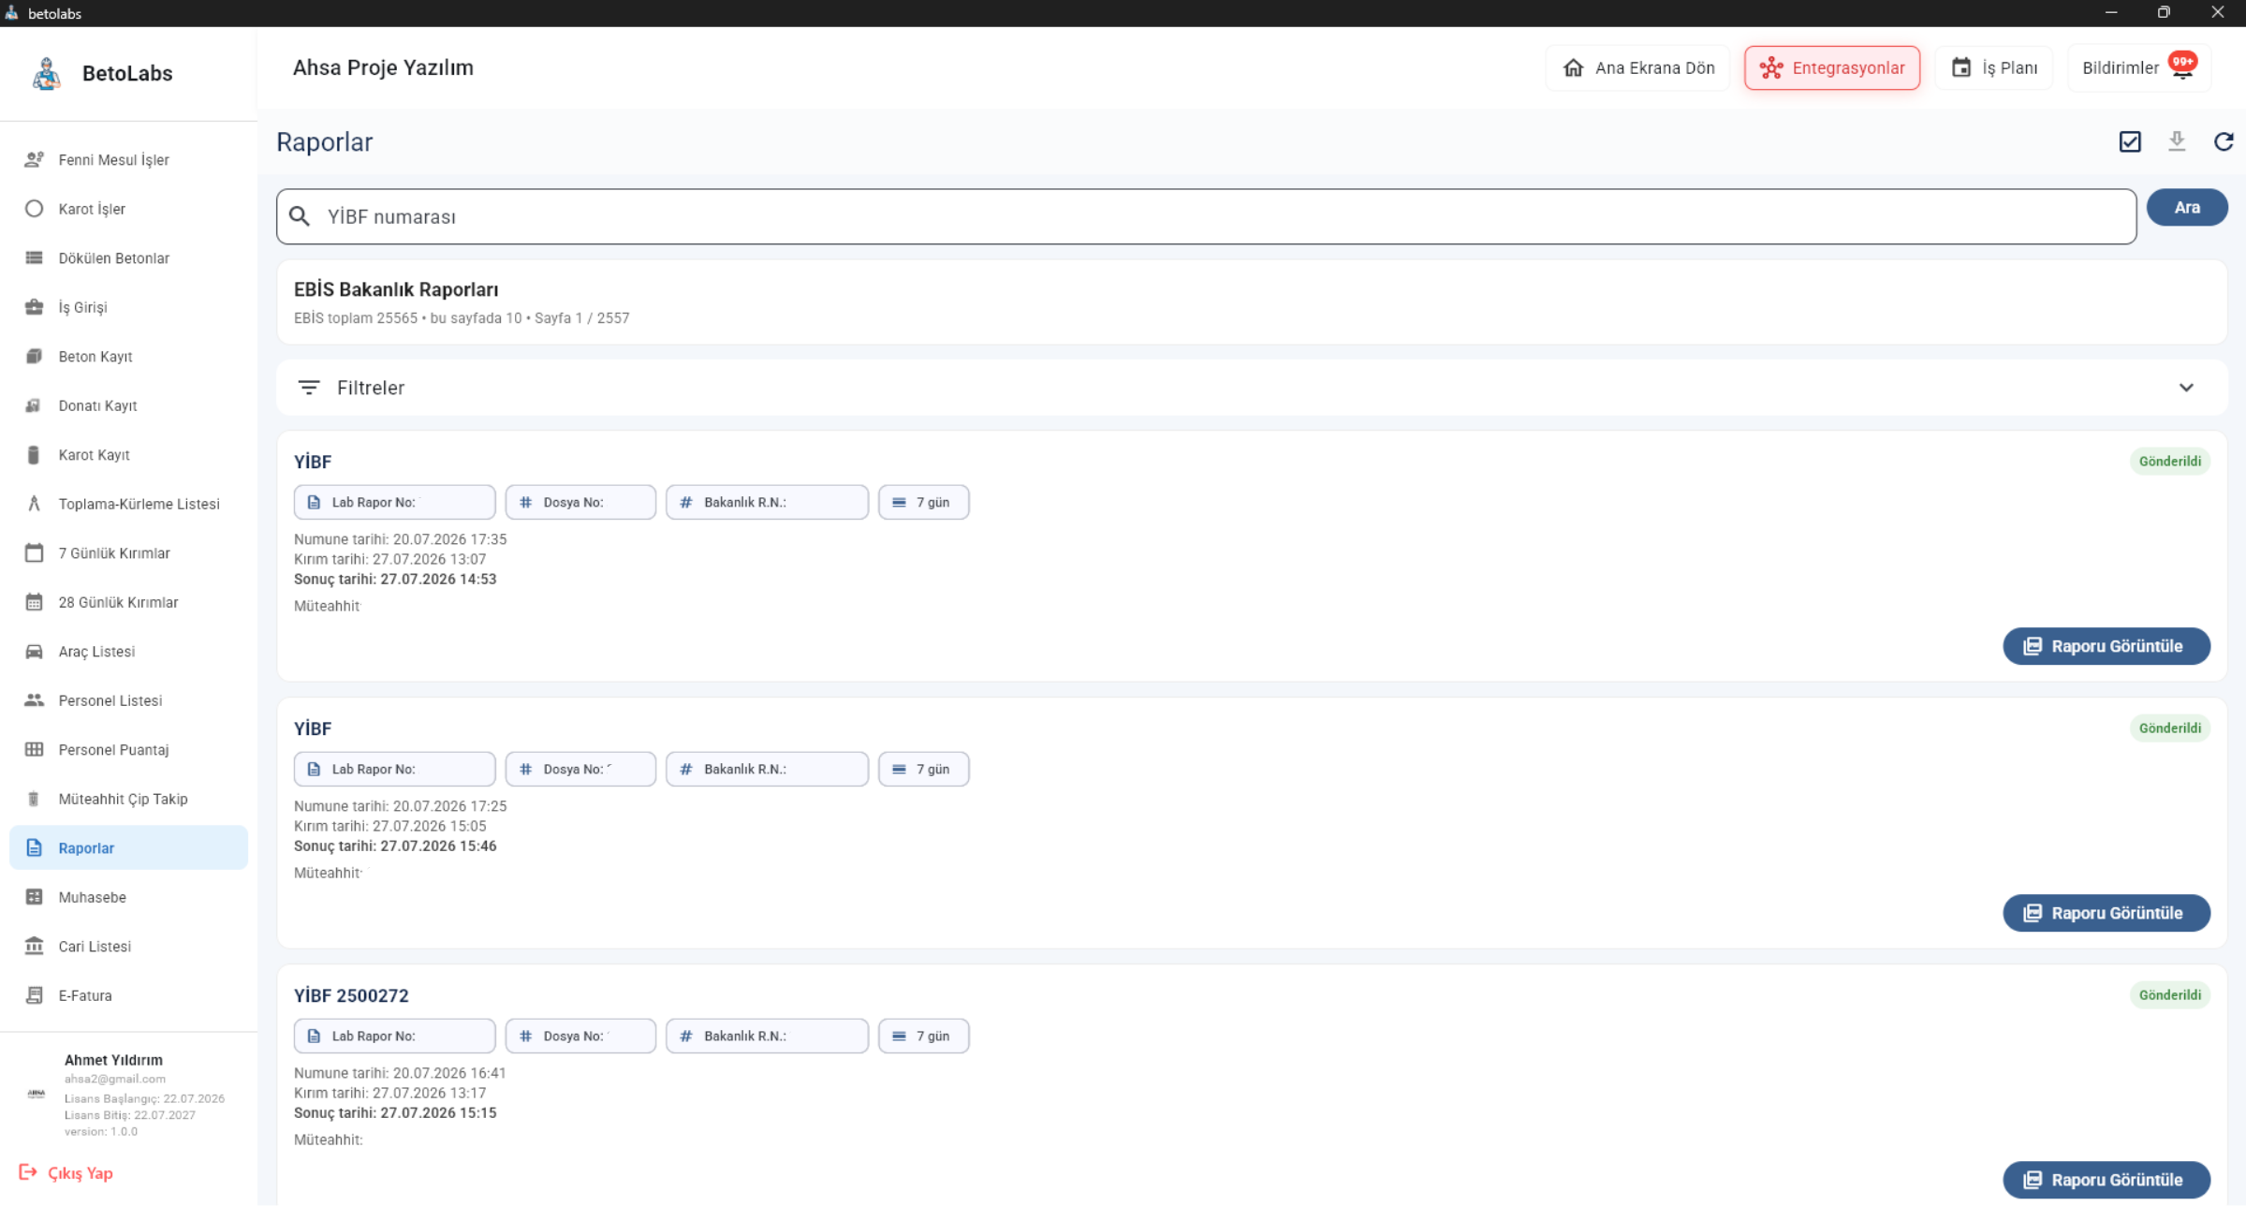Viewport: 2246px width, 1206px height.
Task: View report with Sonuç tarihi 27.07.2026 14:53
Action: point(2107,646)
